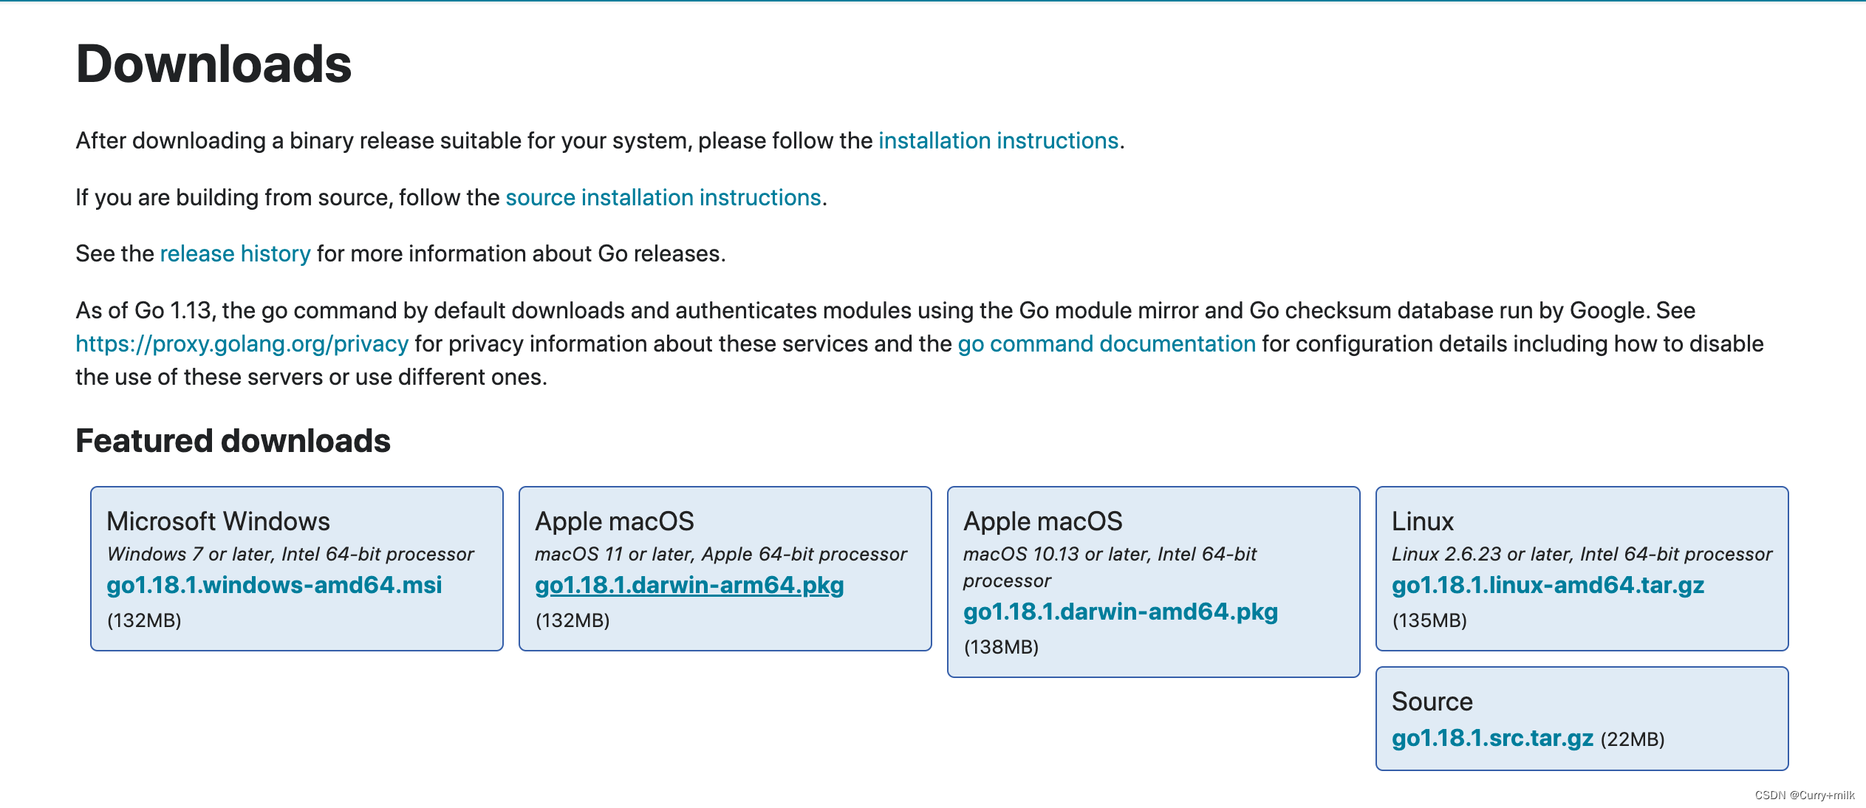Viewport: 1866px width, 808px height.
Task: Download go1.18.1.windows-amd64.msi
Action: [x=274, y=585]
